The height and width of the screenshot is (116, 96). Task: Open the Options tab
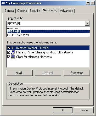[22, 11]
